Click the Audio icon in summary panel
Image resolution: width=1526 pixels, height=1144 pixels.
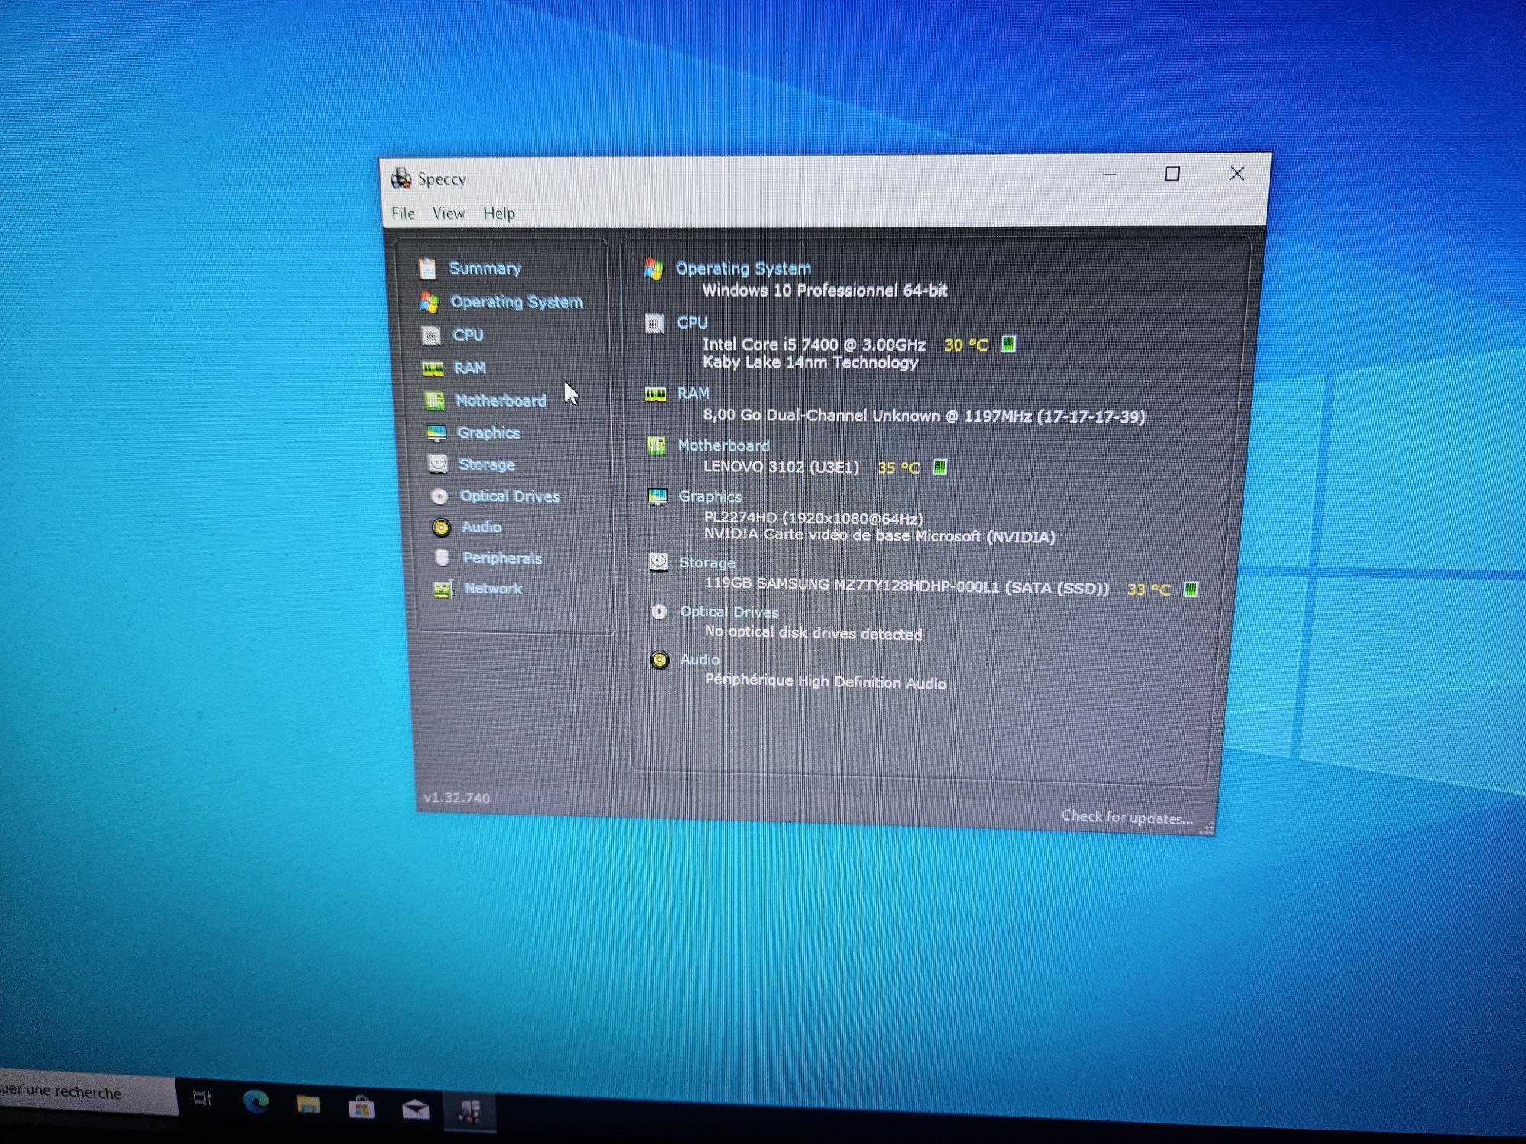click(x=660, y=660)
